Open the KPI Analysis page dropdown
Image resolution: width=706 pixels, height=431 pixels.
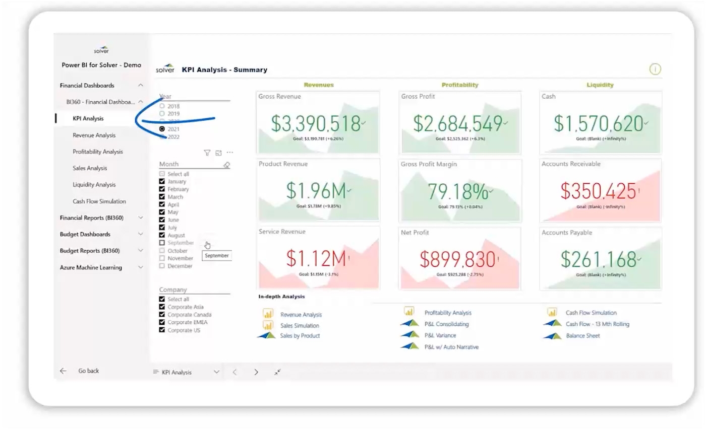(216, 372)
